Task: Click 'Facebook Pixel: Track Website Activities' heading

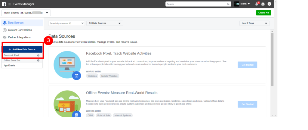Action: coord(119,53)
